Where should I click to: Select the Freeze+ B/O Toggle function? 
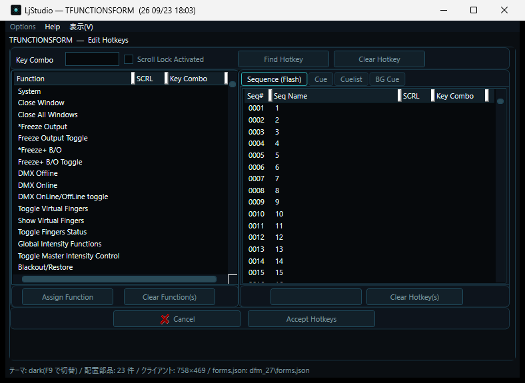pos(121,162)
